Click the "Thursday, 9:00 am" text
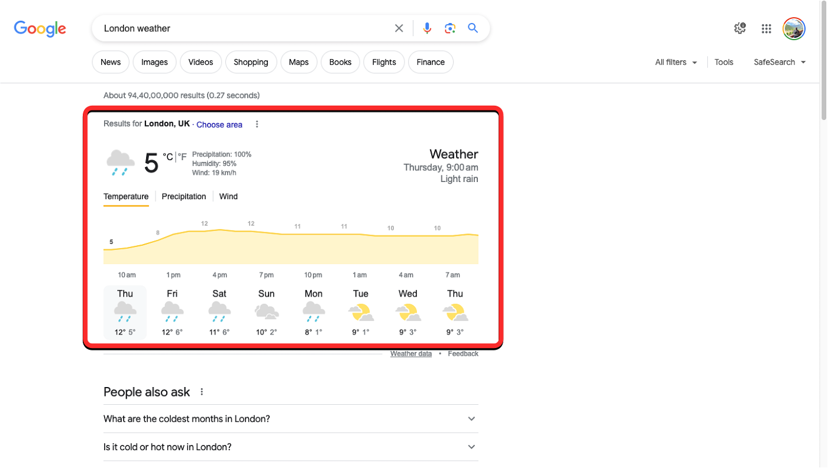Viewport: 828px width, 468px height. tap(441, 168)
